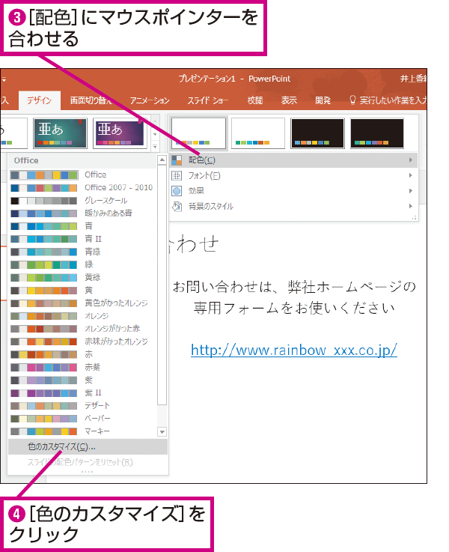Click the Quick Access Toolbar customize arrow
This screenshot has width=449, height=552.
coord(4,79)
